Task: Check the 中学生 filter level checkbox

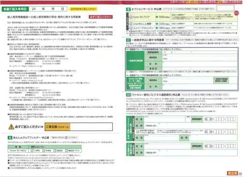Action: pyautogui.click(x=44, y=150)
